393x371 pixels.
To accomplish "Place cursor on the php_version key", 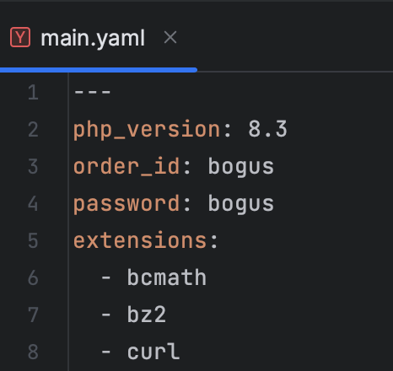I will click(x=147, y=130).
